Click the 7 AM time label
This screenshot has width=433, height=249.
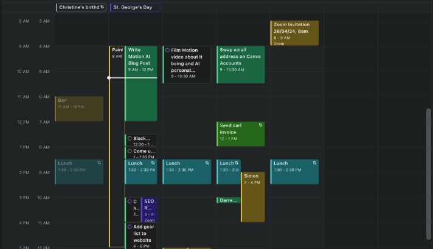[44, 122]
